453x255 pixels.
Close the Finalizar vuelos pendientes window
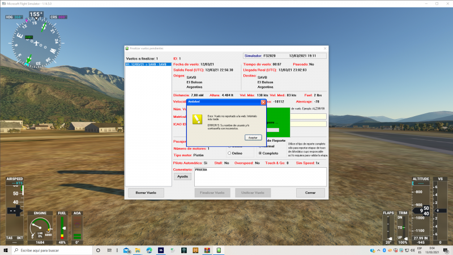point(325,48)
